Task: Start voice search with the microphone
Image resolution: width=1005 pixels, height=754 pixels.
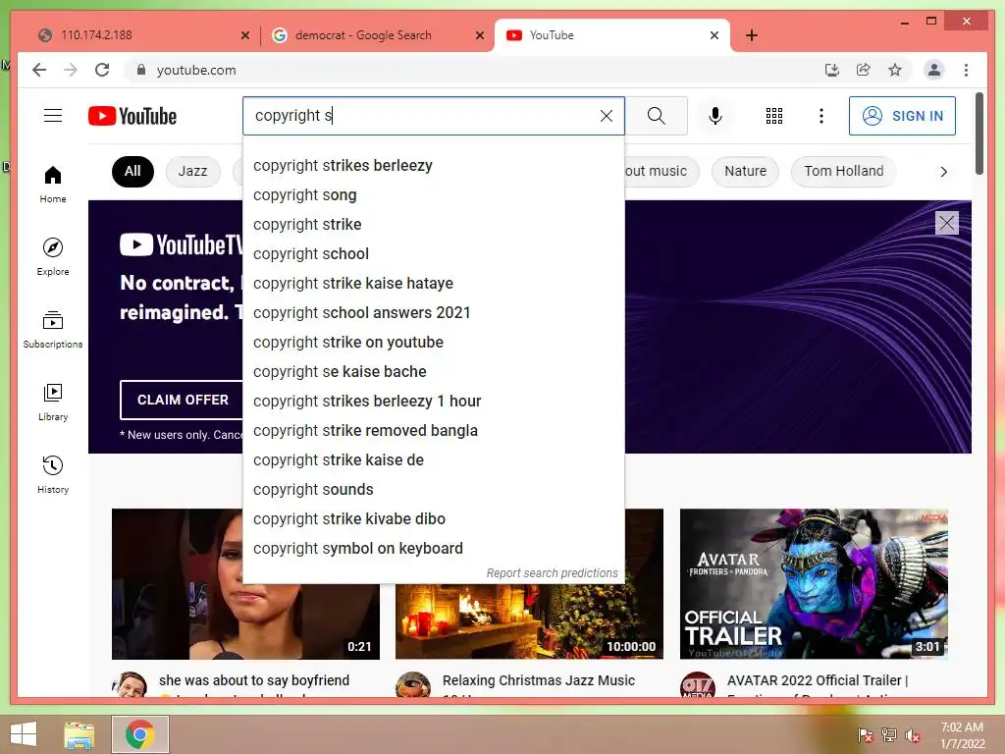Action: point(715,116)
